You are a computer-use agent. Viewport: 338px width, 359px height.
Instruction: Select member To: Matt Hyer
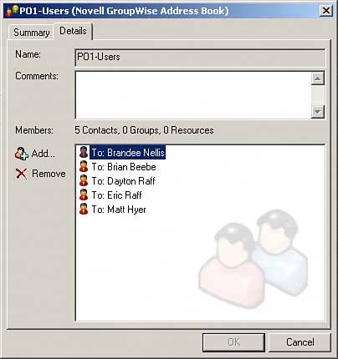[119, 210]
